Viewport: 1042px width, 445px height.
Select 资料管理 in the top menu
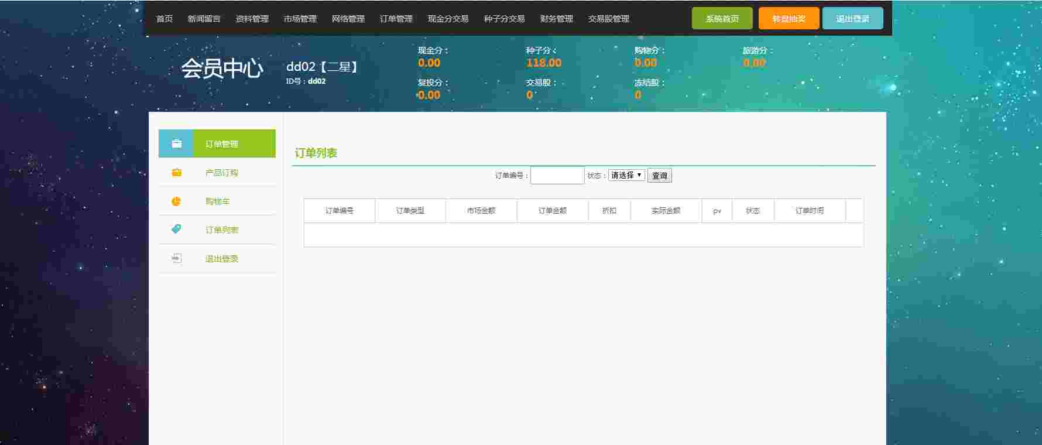tap(252, 19)
